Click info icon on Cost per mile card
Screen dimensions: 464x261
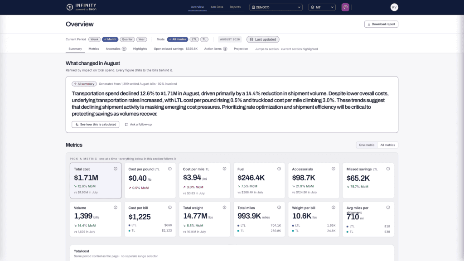224,169
